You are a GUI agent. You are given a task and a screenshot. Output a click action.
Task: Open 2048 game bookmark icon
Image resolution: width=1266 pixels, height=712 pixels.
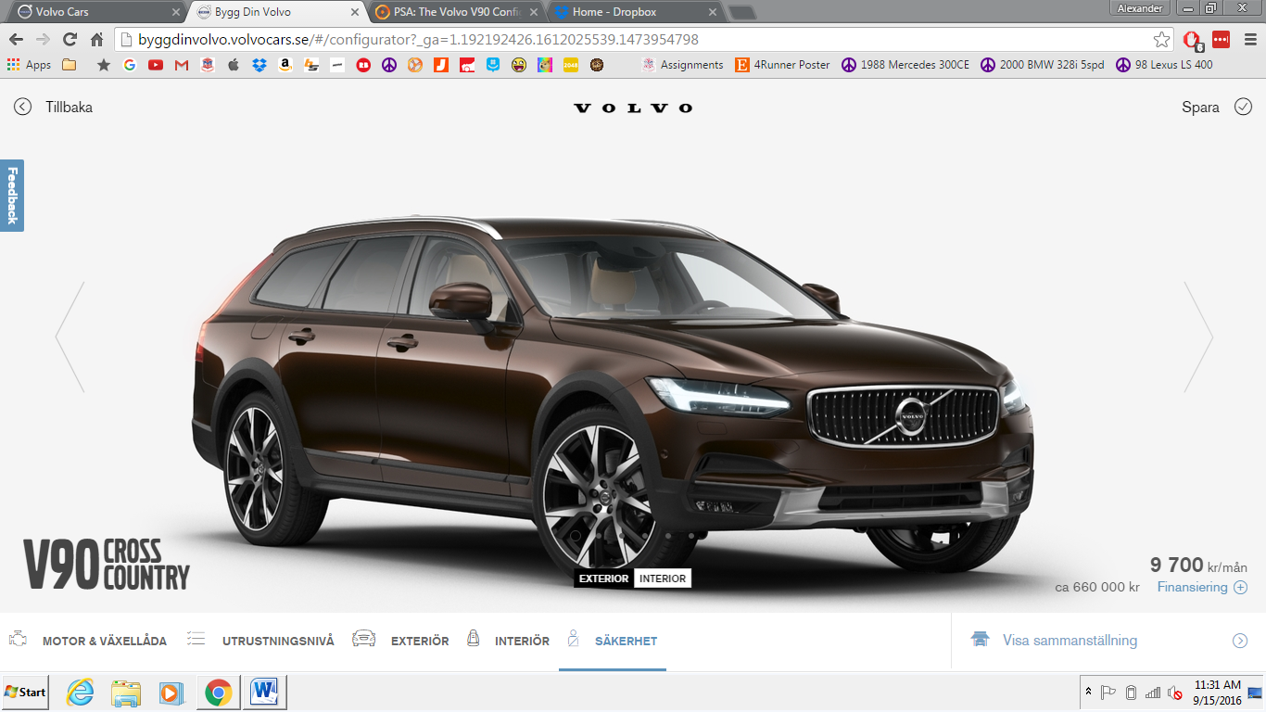[571, 65]
